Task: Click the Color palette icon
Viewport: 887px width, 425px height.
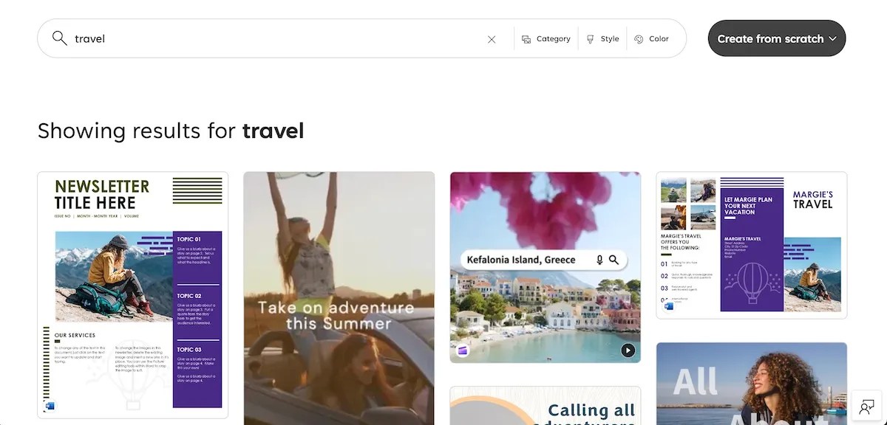Action: (639, 39)
